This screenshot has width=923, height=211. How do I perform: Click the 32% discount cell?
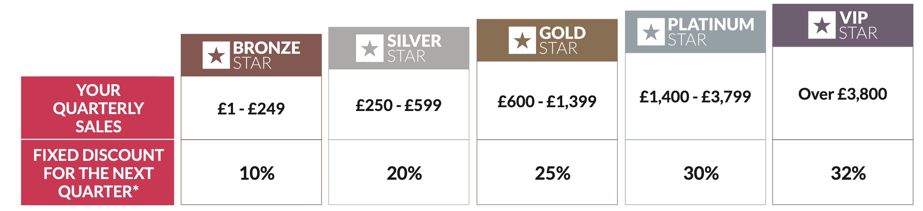[848, 174]
